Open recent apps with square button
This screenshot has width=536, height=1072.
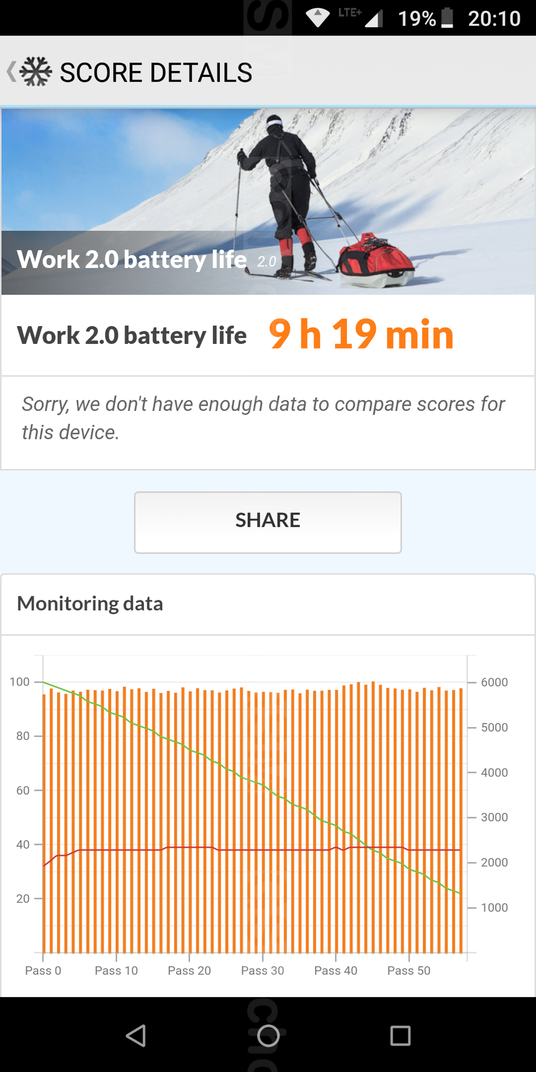[x=400, y=1035]
